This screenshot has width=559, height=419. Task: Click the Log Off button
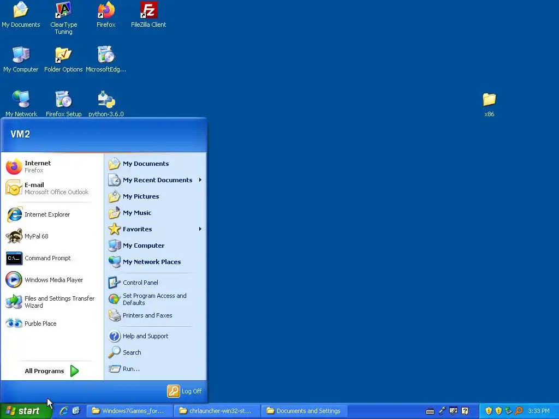185,391
